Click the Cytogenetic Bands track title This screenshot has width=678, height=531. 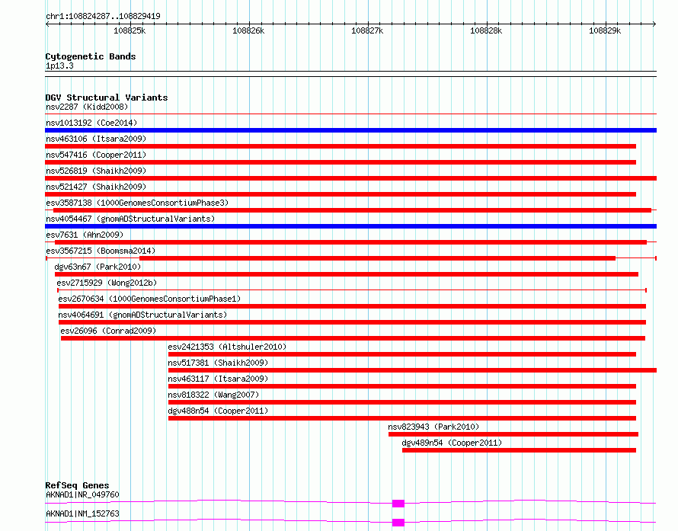(x=91, y=56)
